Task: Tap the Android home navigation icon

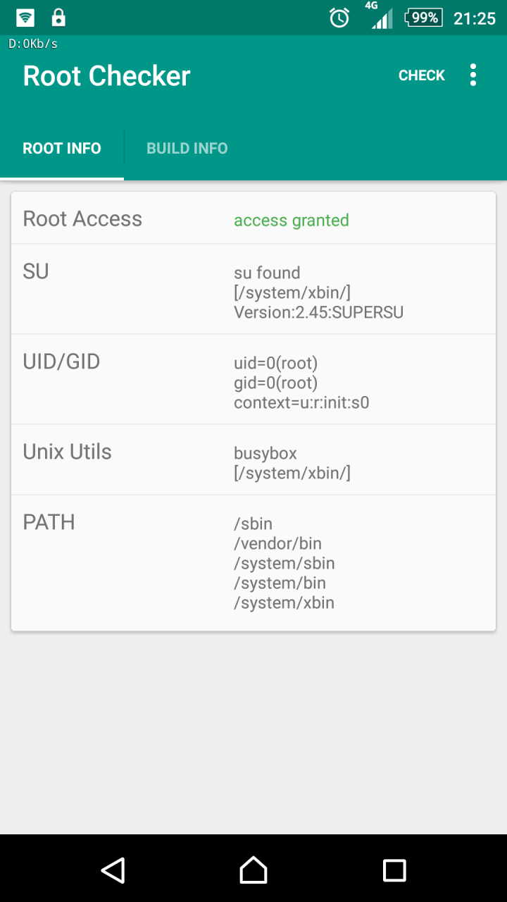Action: [254, 870]
